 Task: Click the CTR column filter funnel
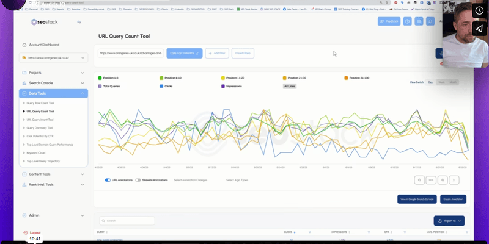tap(405, 232)
